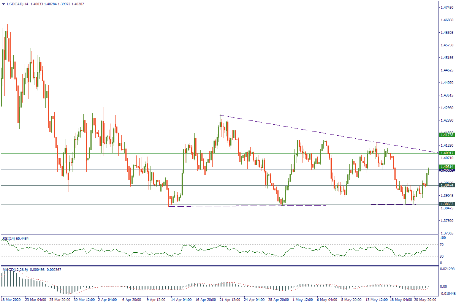The height and width of the screenshot is (304, 456).
Task: Click the 1.38653 support level tag
Action: [445, 204]
